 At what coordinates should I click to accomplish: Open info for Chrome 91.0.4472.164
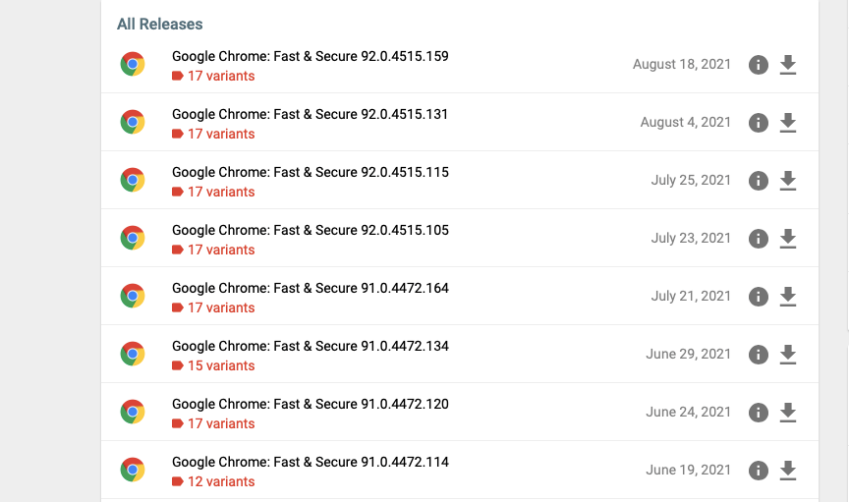point(758,297)
